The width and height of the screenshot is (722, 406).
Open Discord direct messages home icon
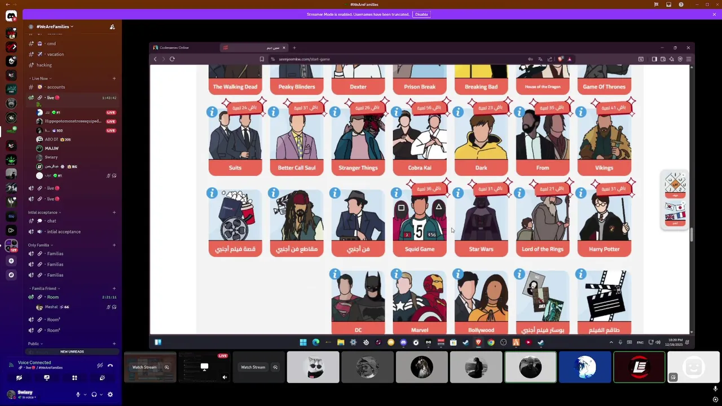tap(11, 16)
